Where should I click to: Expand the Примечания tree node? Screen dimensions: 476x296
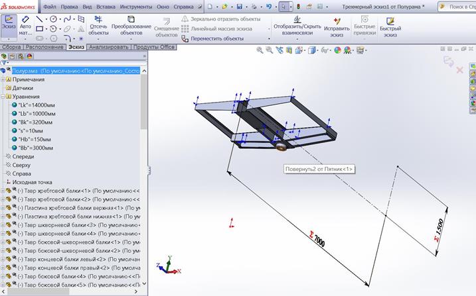click(x=3, y=79)
